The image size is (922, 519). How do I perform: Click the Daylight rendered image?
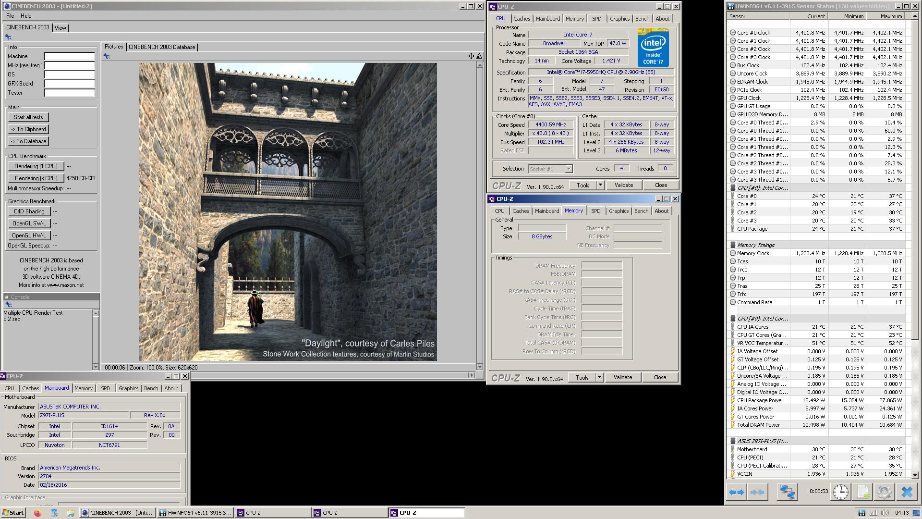tap(288, 212)
